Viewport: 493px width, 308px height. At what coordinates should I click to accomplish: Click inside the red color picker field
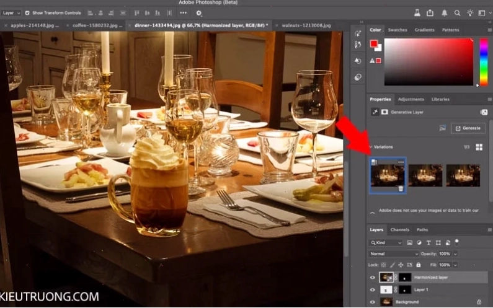tap(429, 61)
